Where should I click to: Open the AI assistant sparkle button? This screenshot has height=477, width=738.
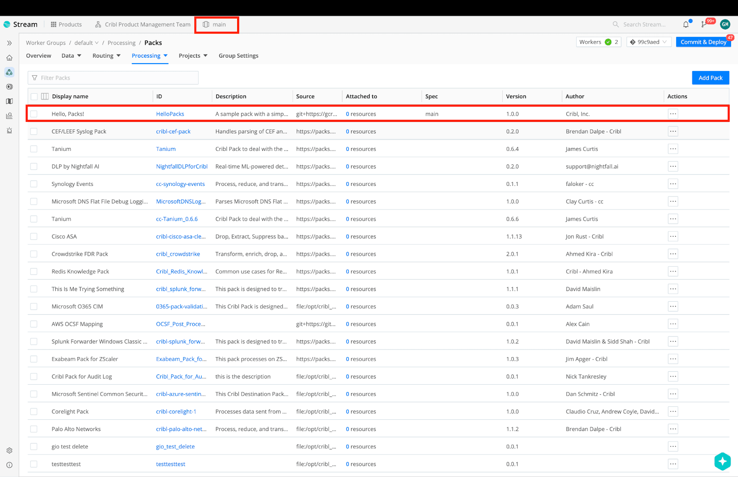722,461
